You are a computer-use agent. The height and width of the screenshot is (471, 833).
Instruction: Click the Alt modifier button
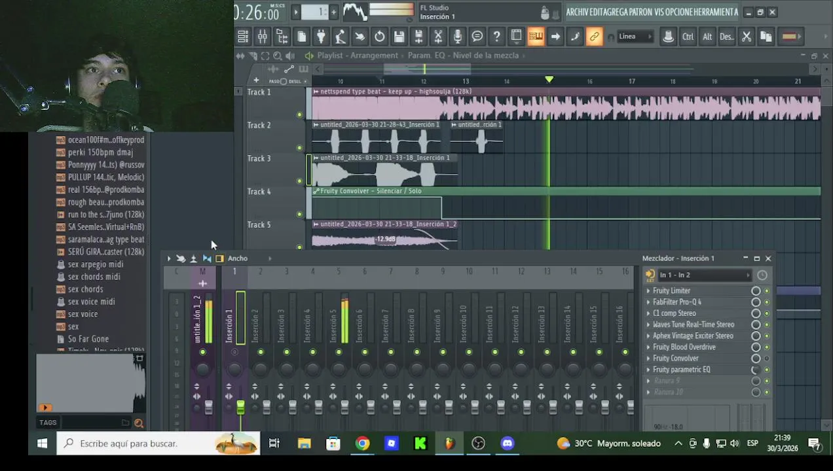point(707,37)
